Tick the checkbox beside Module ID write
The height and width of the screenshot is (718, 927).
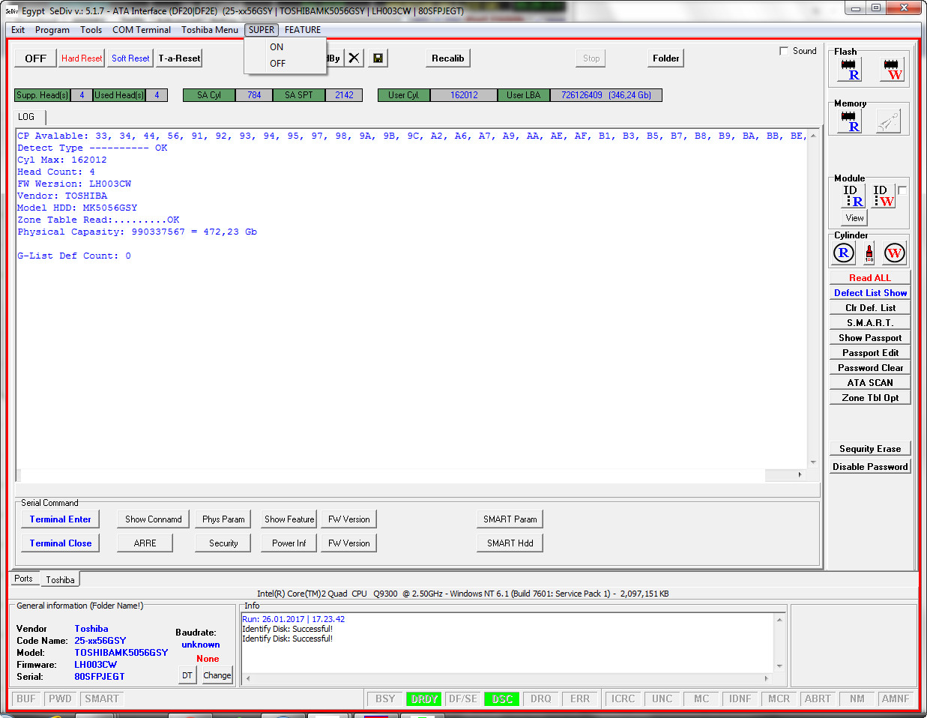coord(902,190)
